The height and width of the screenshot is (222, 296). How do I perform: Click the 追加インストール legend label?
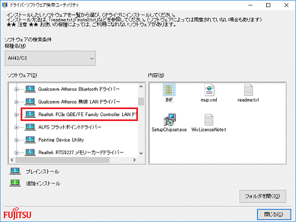[43, 183]
